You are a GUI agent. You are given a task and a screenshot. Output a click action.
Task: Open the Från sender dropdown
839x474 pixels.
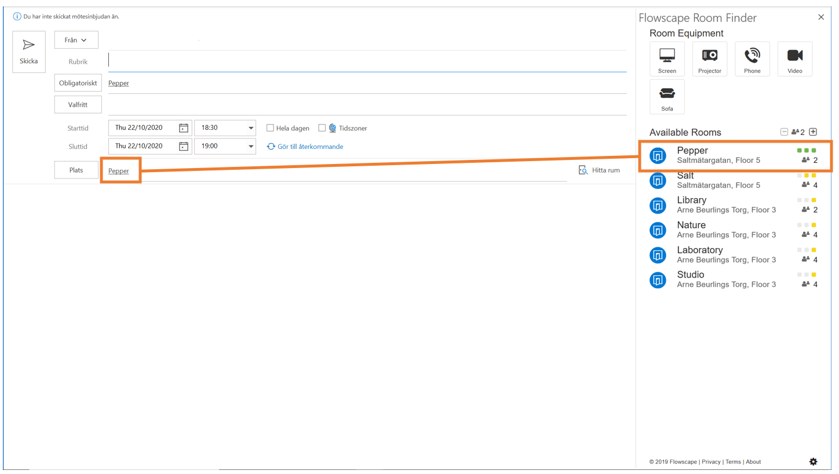[x=76, y=39]
